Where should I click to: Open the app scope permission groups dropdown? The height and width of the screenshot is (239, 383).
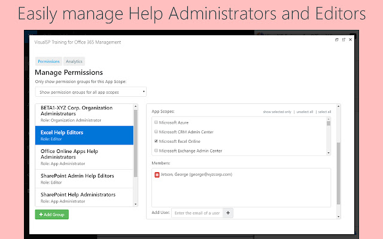pyautogui.click(x=90, y=92)
